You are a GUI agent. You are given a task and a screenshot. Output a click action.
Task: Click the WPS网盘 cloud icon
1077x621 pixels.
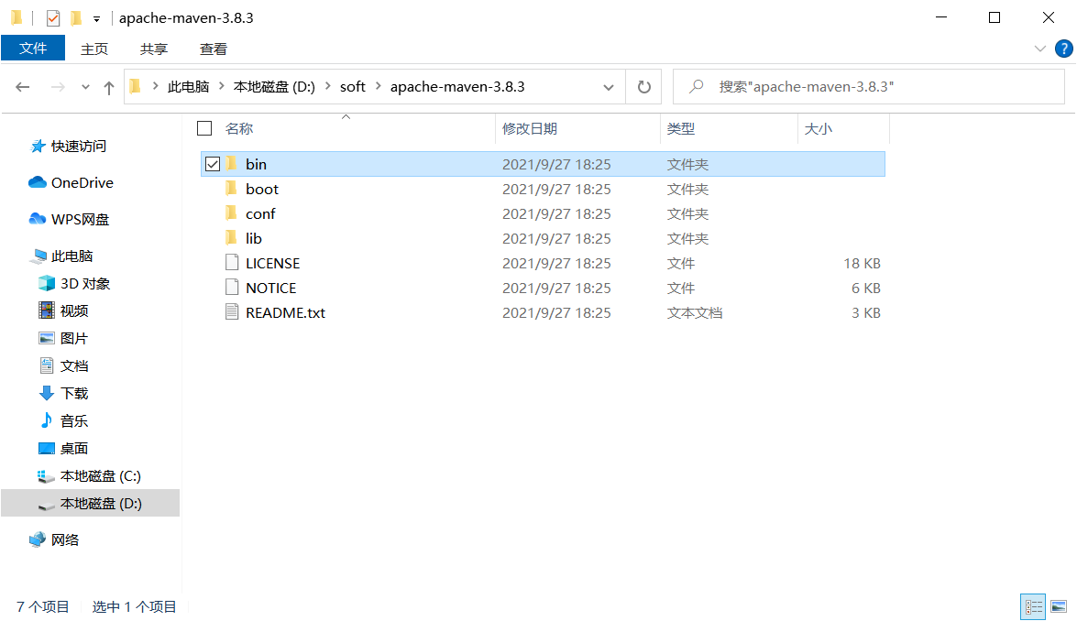[37, 218]
